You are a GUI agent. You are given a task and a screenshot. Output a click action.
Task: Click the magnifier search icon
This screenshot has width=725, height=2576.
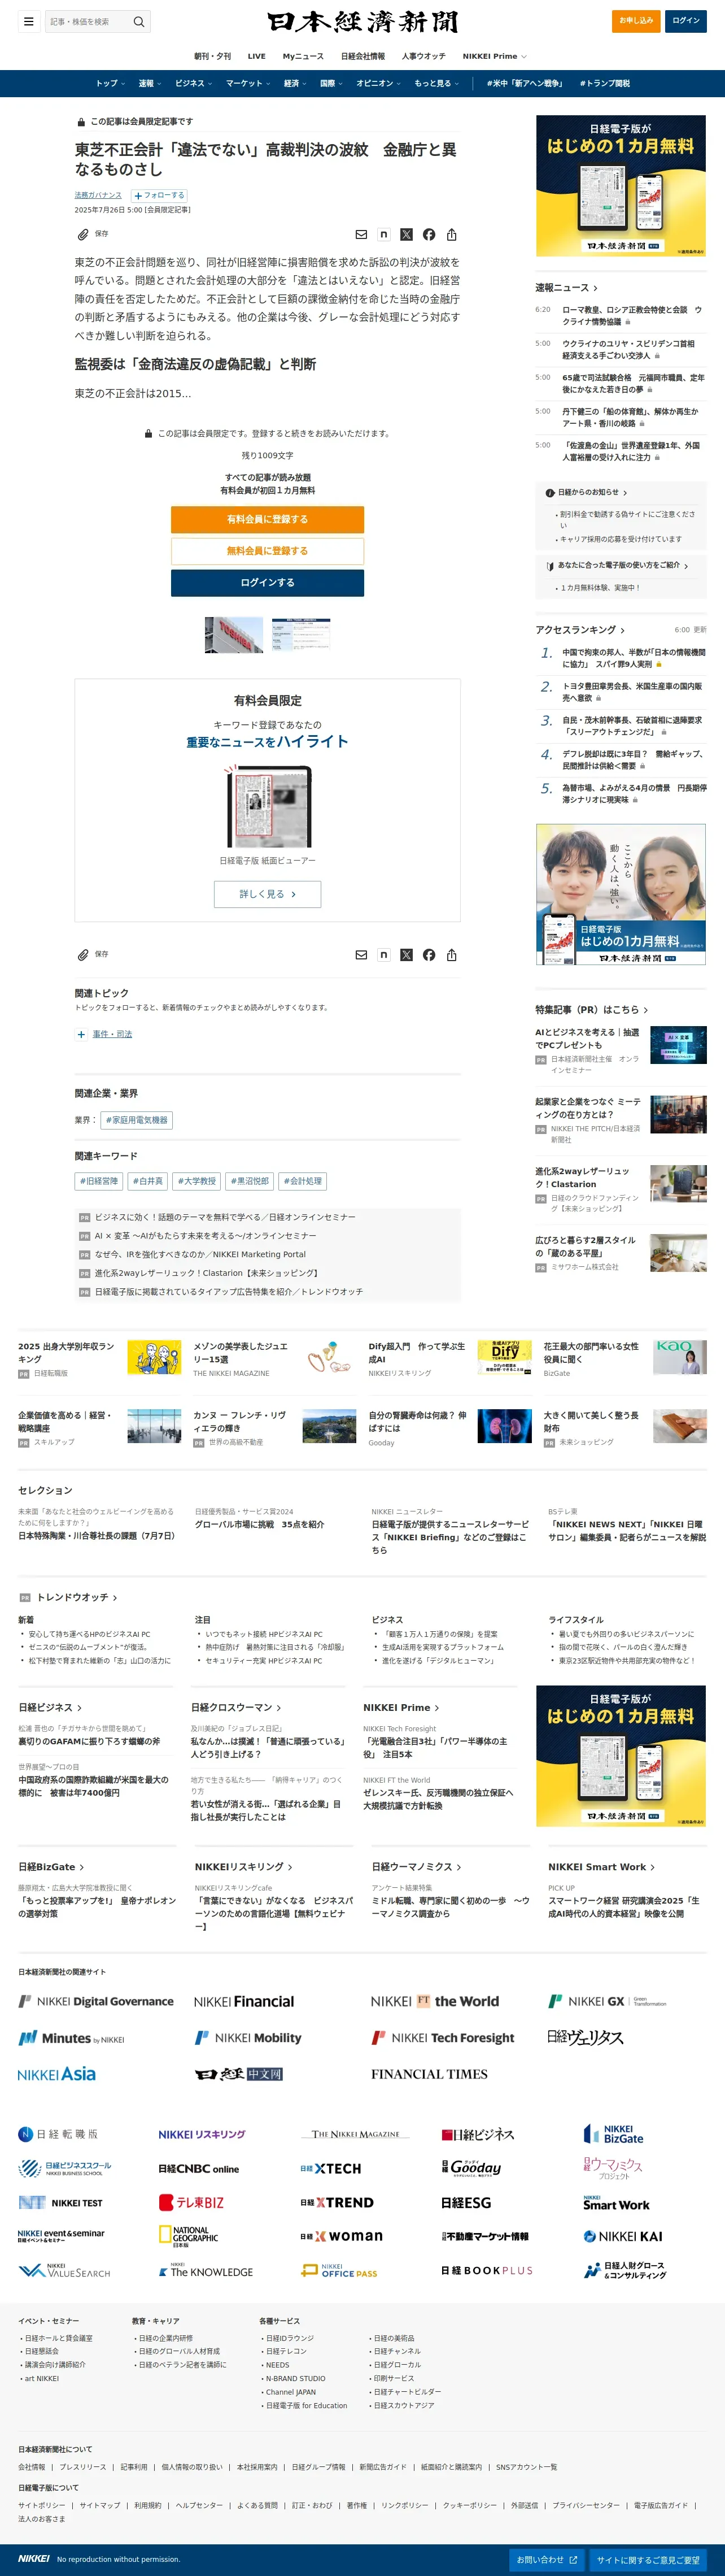click(x=139, y=21)
